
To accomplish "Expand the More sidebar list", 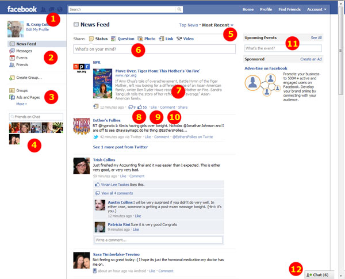I will coord(21,104).
